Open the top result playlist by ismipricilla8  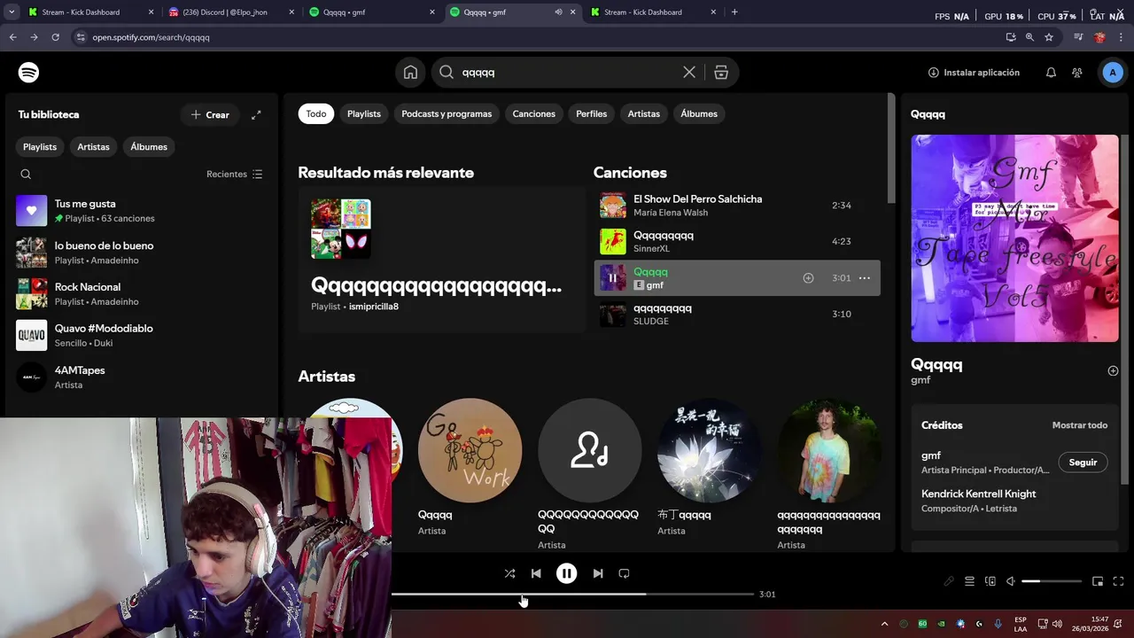coord(442,260)
